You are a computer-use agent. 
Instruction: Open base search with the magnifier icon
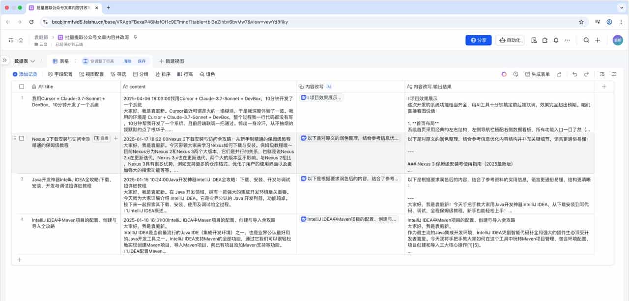(x=586, y=40)
